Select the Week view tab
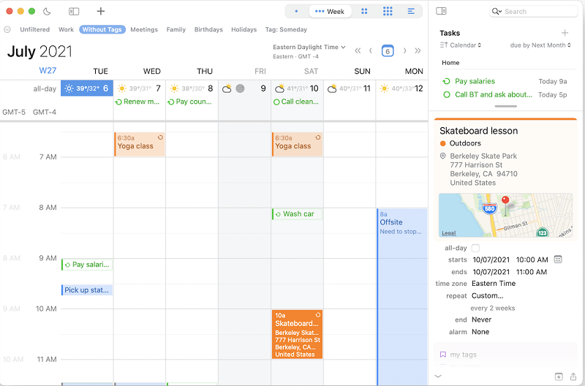This screenshot has width=585, height=386. [x=330, y=11]
